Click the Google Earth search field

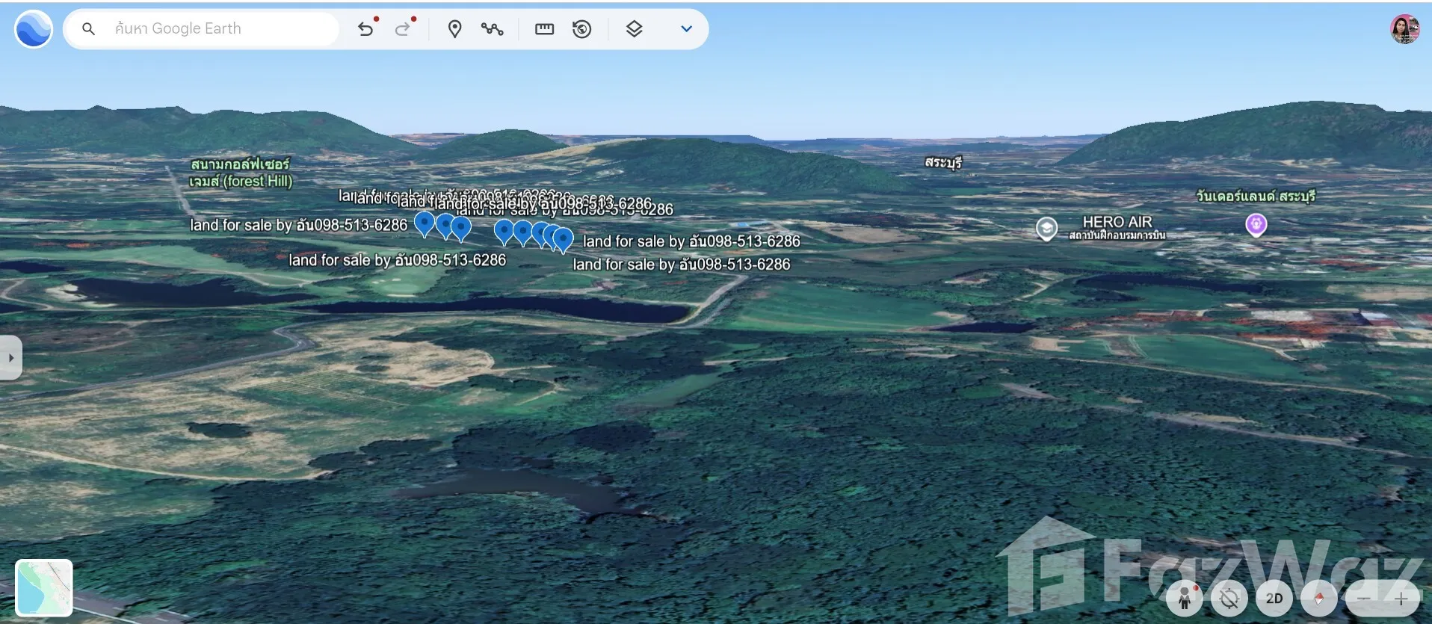[217, 29]
